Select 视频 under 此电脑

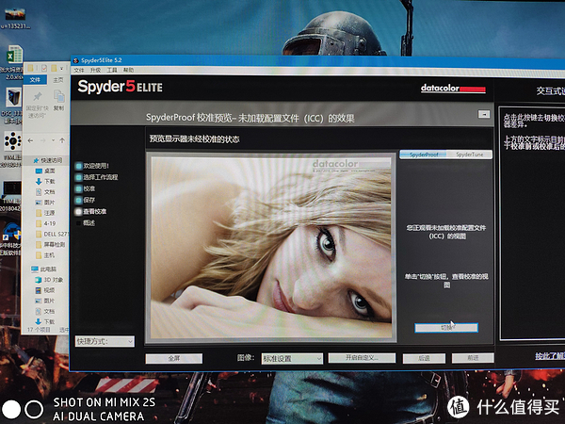[45, 290]
